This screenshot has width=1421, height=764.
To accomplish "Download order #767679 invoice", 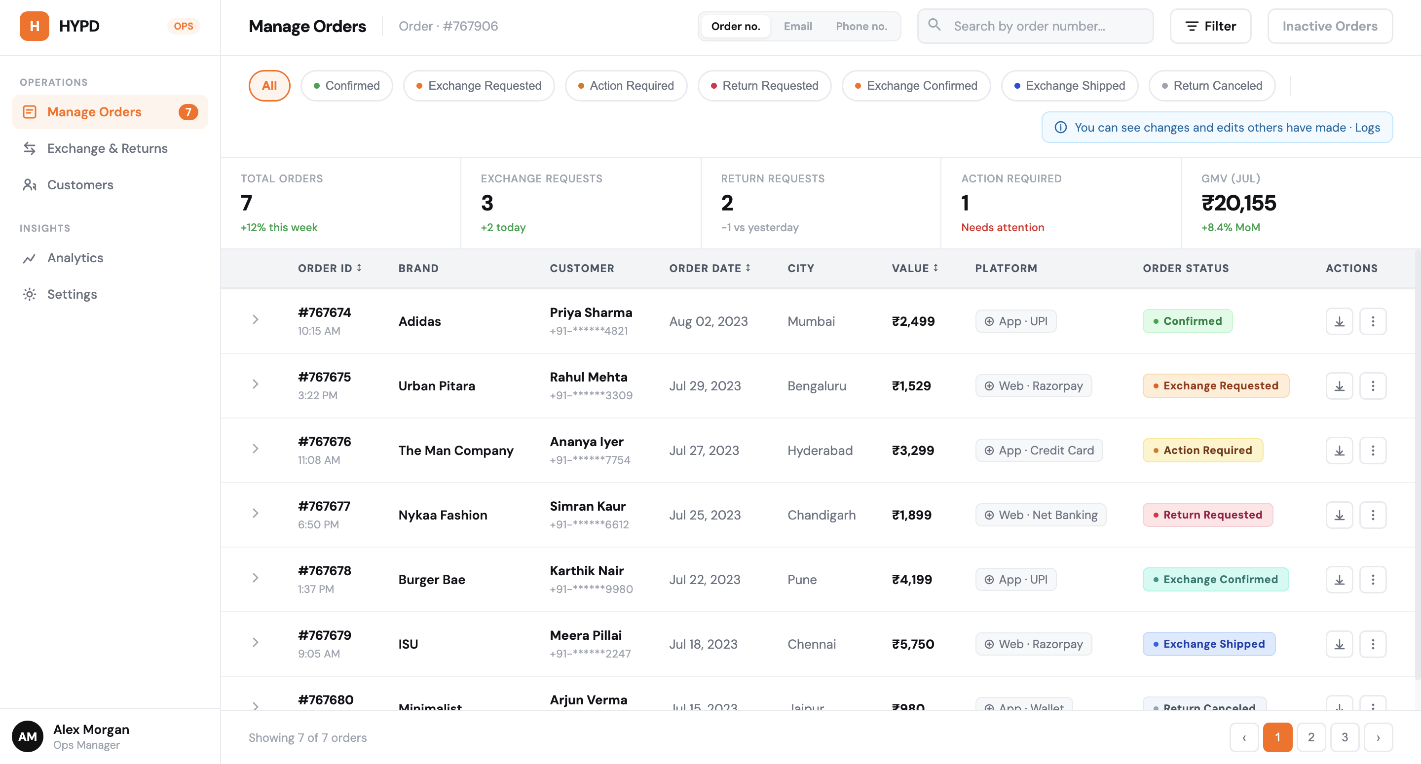I will pos(1340,644).
